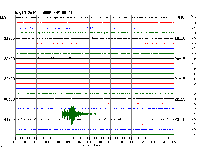198x150 pixels.
Task: Click the 22:00 local time label
Action: click(9, 59)
